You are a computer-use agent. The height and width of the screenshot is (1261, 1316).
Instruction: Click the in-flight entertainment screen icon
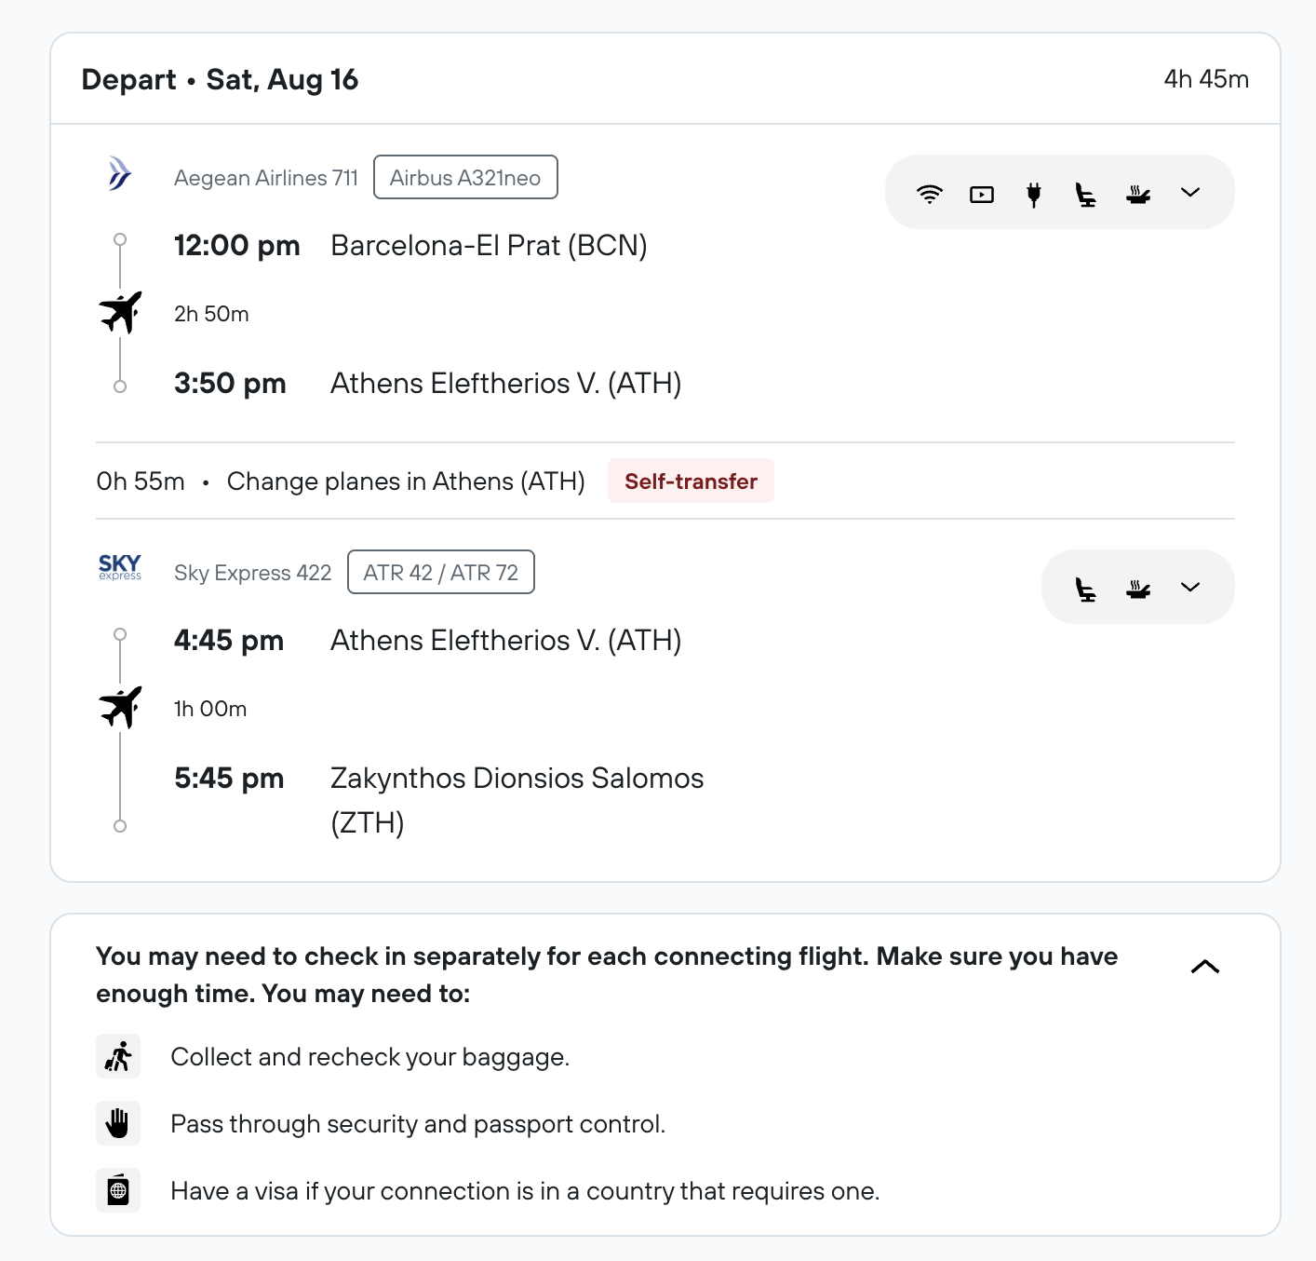[x=981, y=194]
